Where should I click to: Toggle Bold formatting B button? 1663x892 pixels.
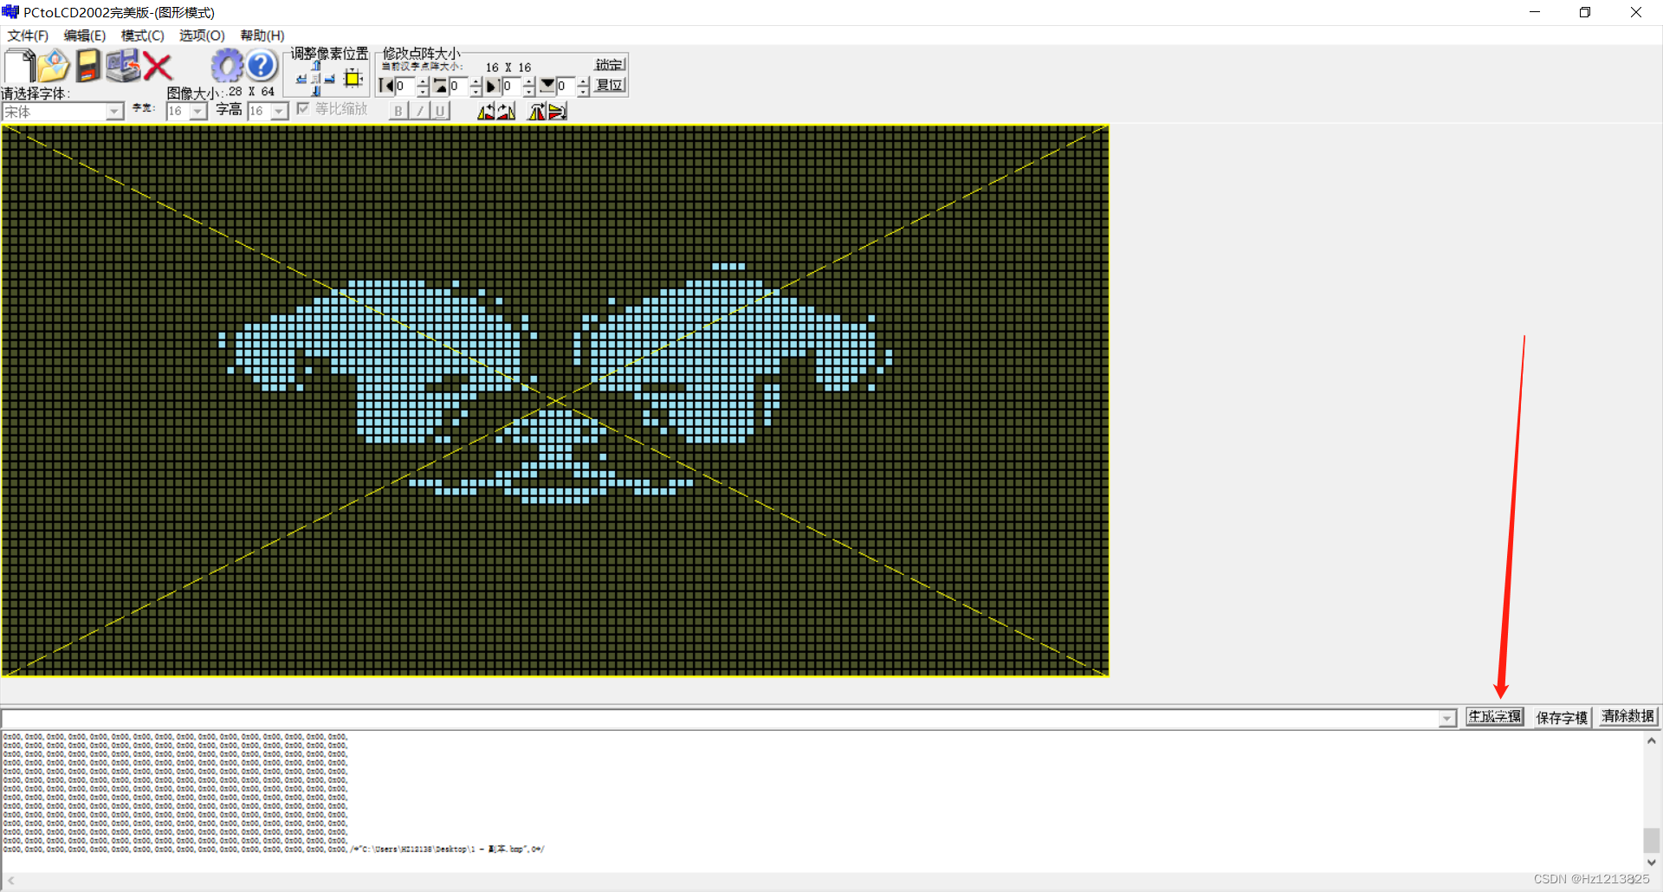[398, 111]
